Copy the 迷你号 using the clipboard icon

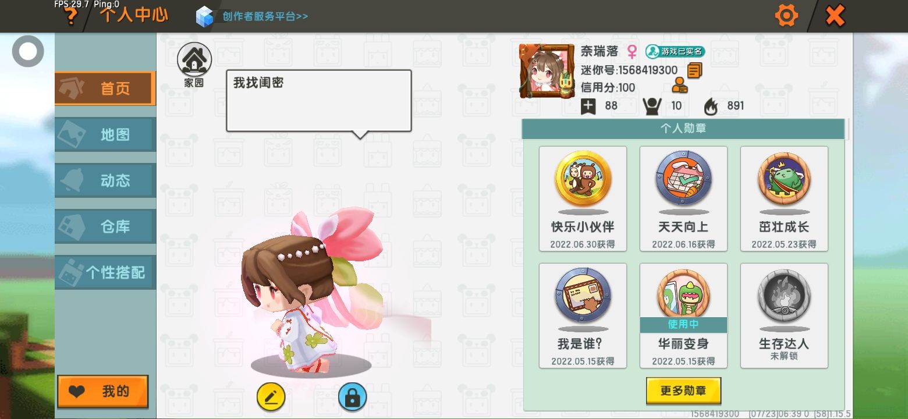click(x=694, y=70)
